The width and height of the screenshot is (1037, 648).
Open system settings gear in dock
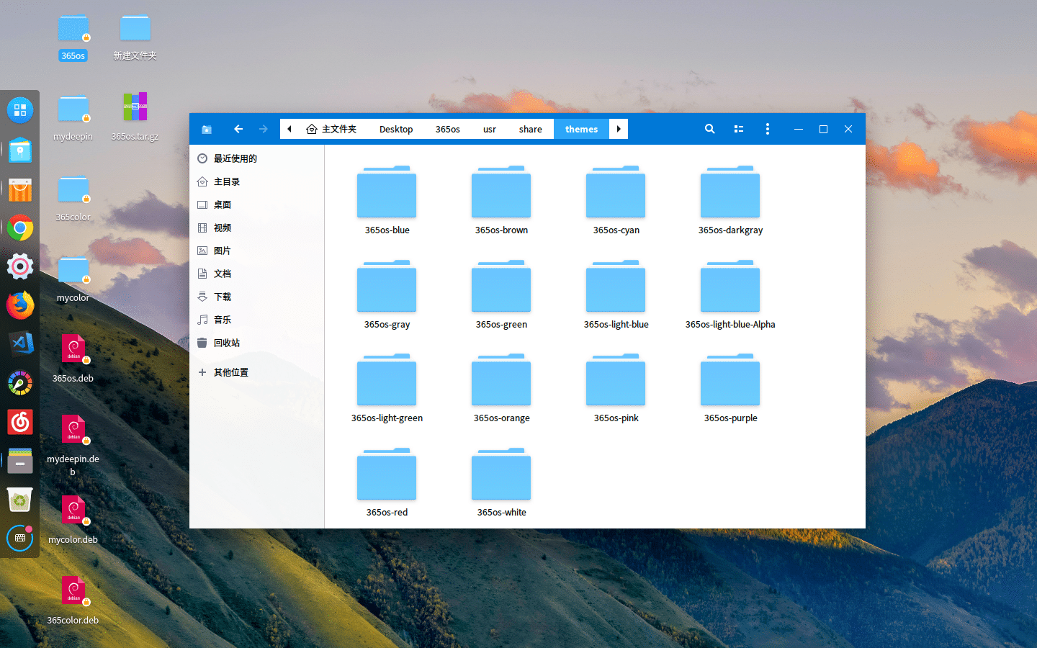point(20,266)
